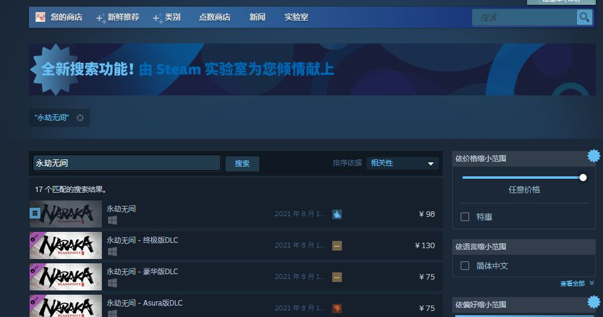Click the ¥ 130 price
The width and height of the screenshot is (603, 317).
(425, 245)
